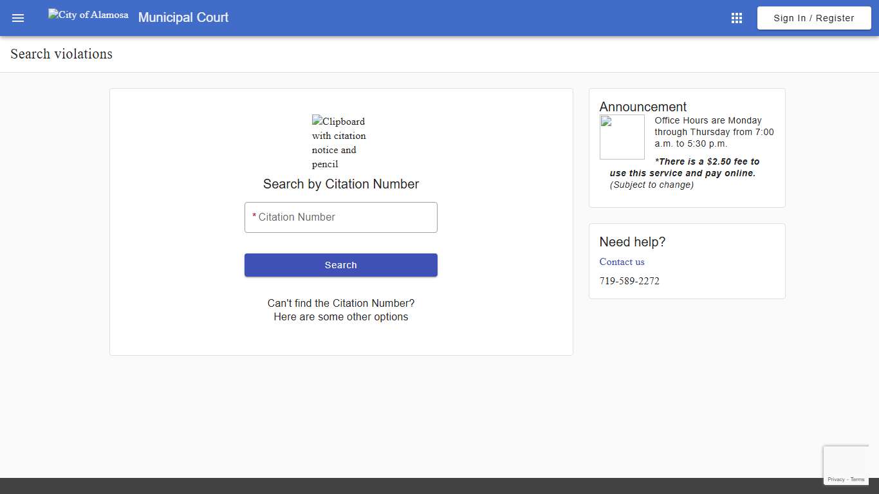Click the clipboard citation notice image

coord(338,142)
